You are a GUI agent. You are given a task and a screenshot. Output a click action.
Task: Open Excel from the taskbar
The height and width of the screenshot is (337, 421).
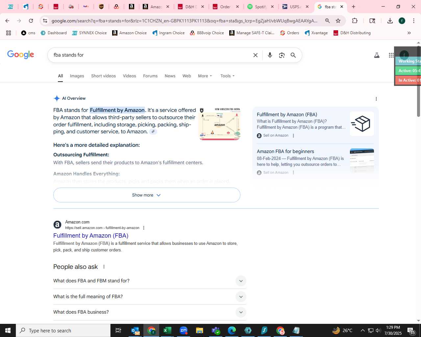click(x=167, y=330)
